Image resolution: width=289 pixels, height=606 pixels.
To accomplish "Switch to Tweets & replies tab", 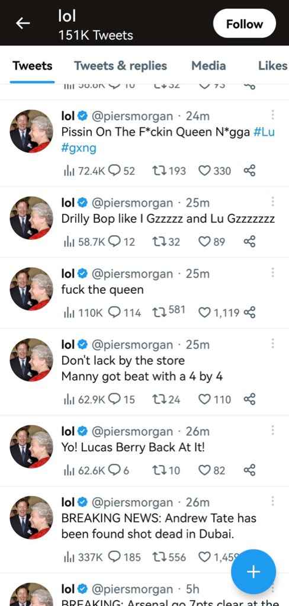I will 121,66.
